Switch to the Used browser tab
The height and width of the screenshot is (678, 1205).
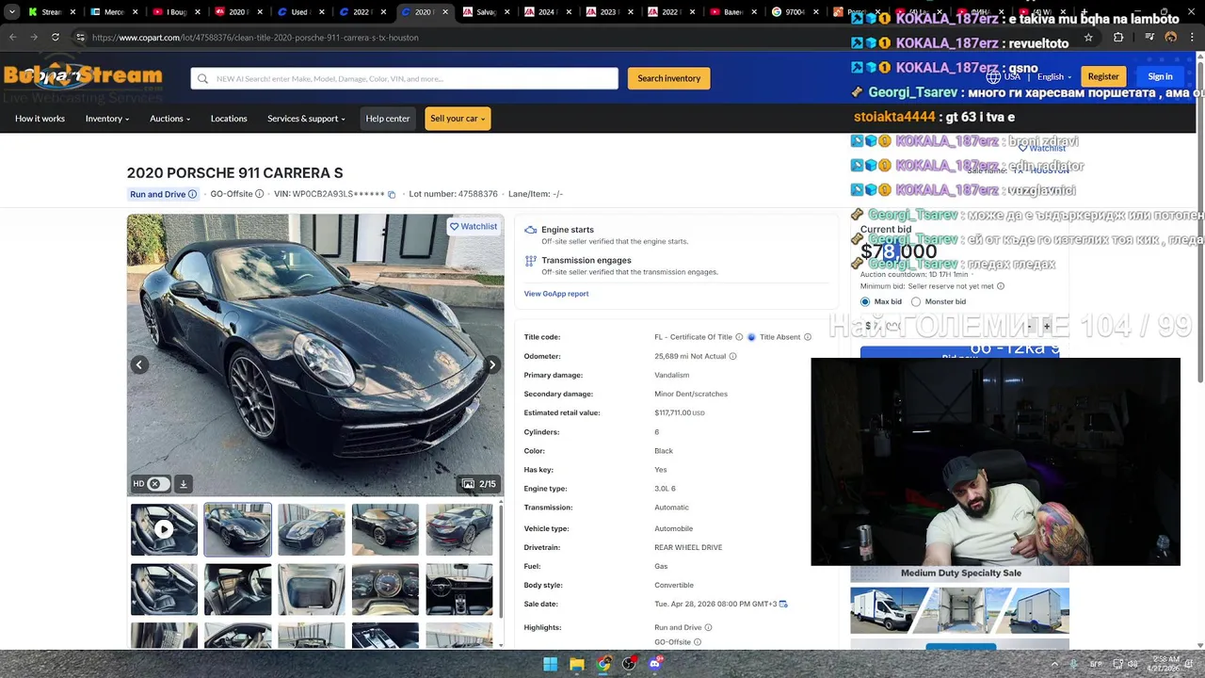tap(299, 12)
